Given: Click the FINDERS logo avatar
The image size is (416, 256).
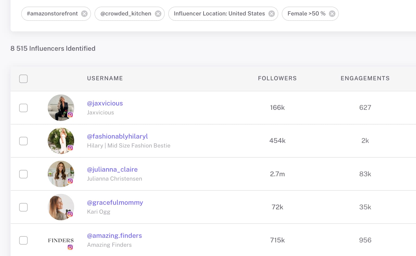Looking at the screenshot, I should coord(61,240).
